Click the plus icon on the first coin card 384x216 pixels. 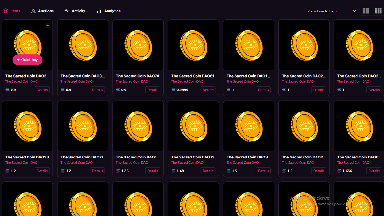pos(48,26)
